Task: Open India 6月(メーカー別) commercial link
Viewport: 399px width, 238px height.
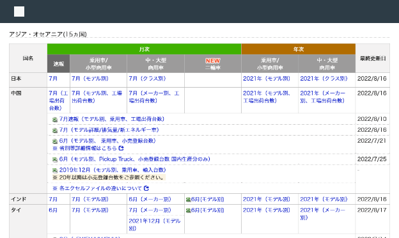Action: [150, 199]
